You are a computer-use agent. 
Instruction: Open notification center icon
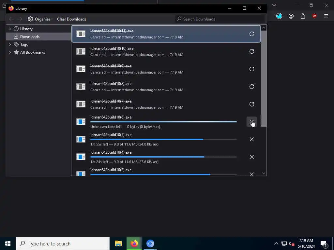pos(324,243)
